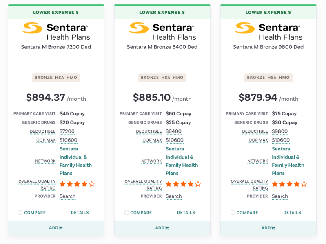Click the $10600 OOP max on the 8400 plan
Screen dimensions: 326x244
175,140
